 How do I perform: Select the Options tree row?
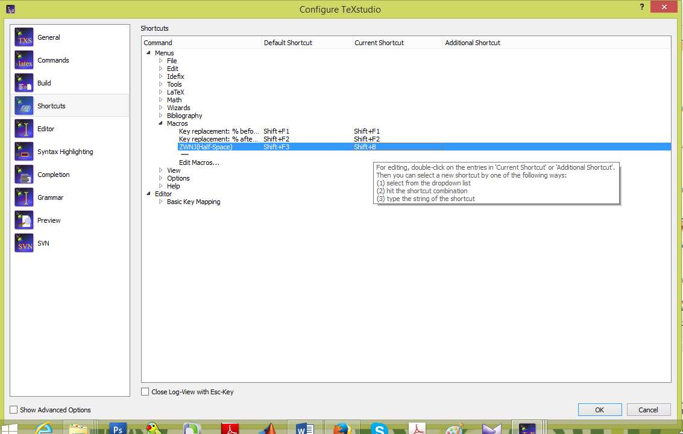pyautogui.click(x=178, y=178)
